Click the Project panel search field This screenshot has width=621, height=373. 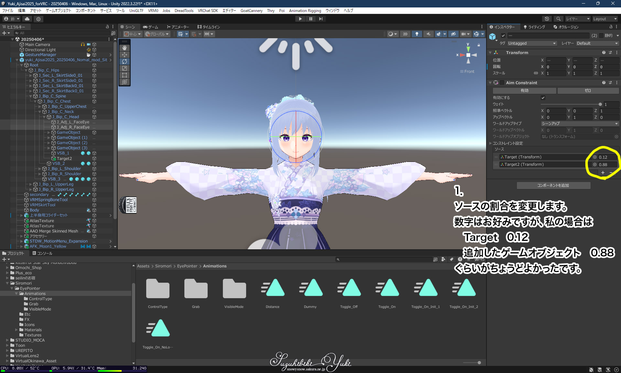coord(385,259)
